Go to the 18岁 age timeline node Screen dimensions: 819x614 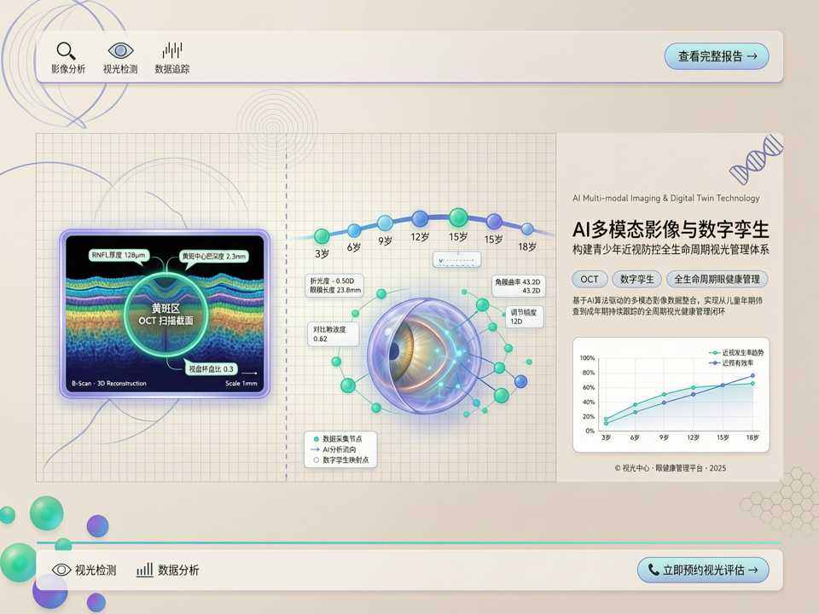527,229
